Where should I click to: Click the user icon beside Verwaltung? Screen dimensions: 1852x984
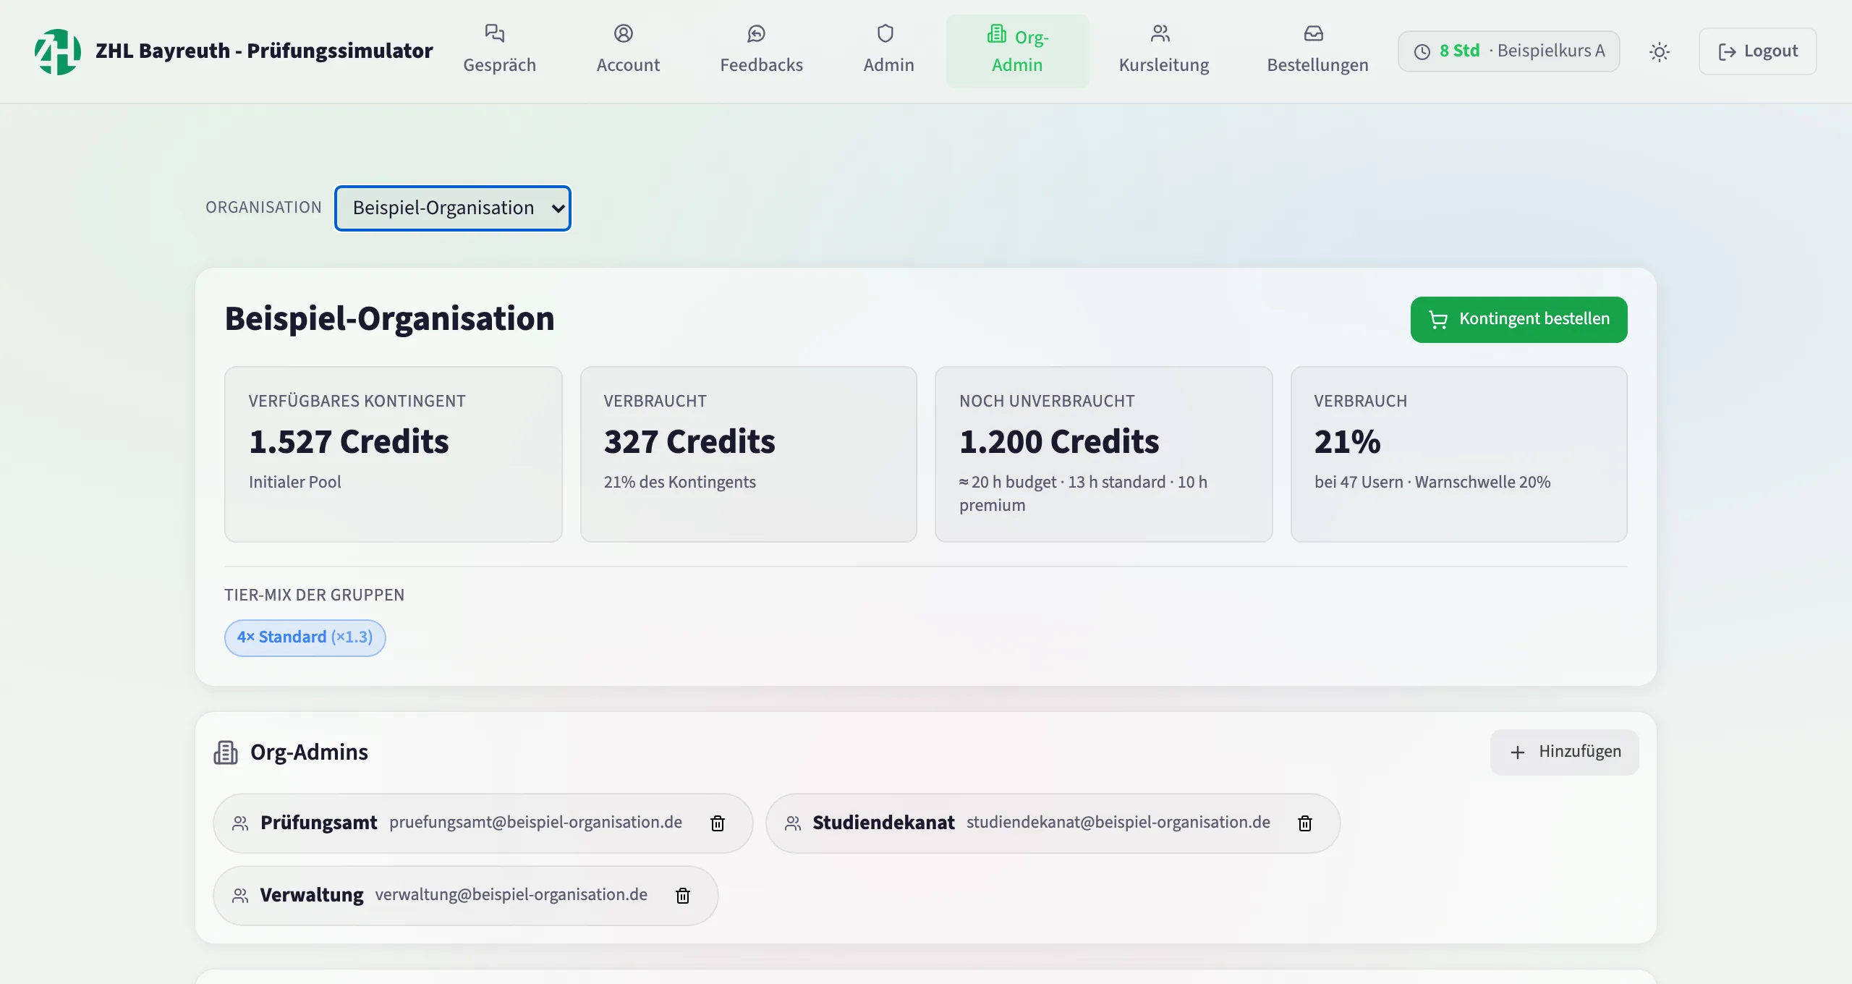[240, 896]
